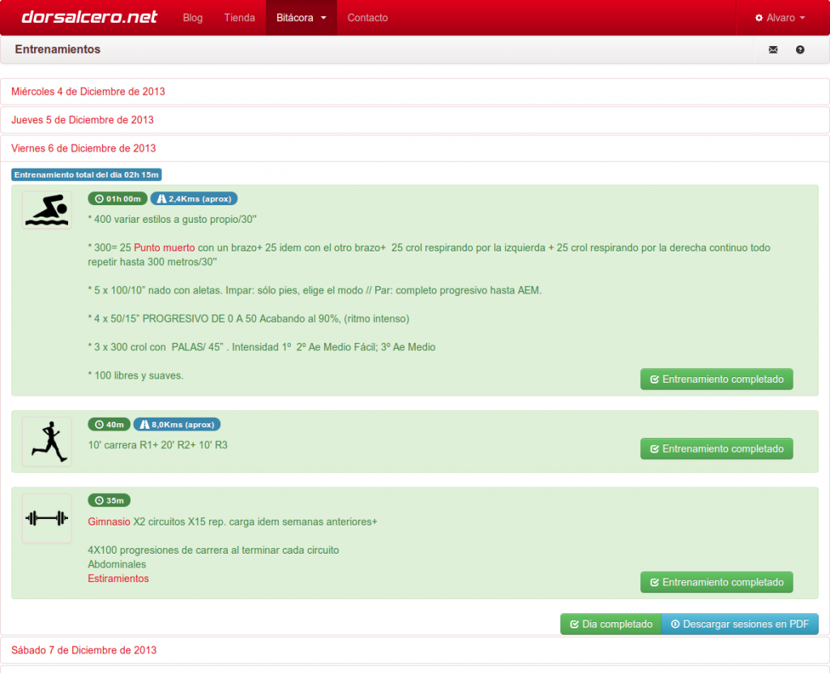The height and width of the screenshot is (673, 830).
Task: Click the 'Abdominales' text line
Action: point(117,564)
